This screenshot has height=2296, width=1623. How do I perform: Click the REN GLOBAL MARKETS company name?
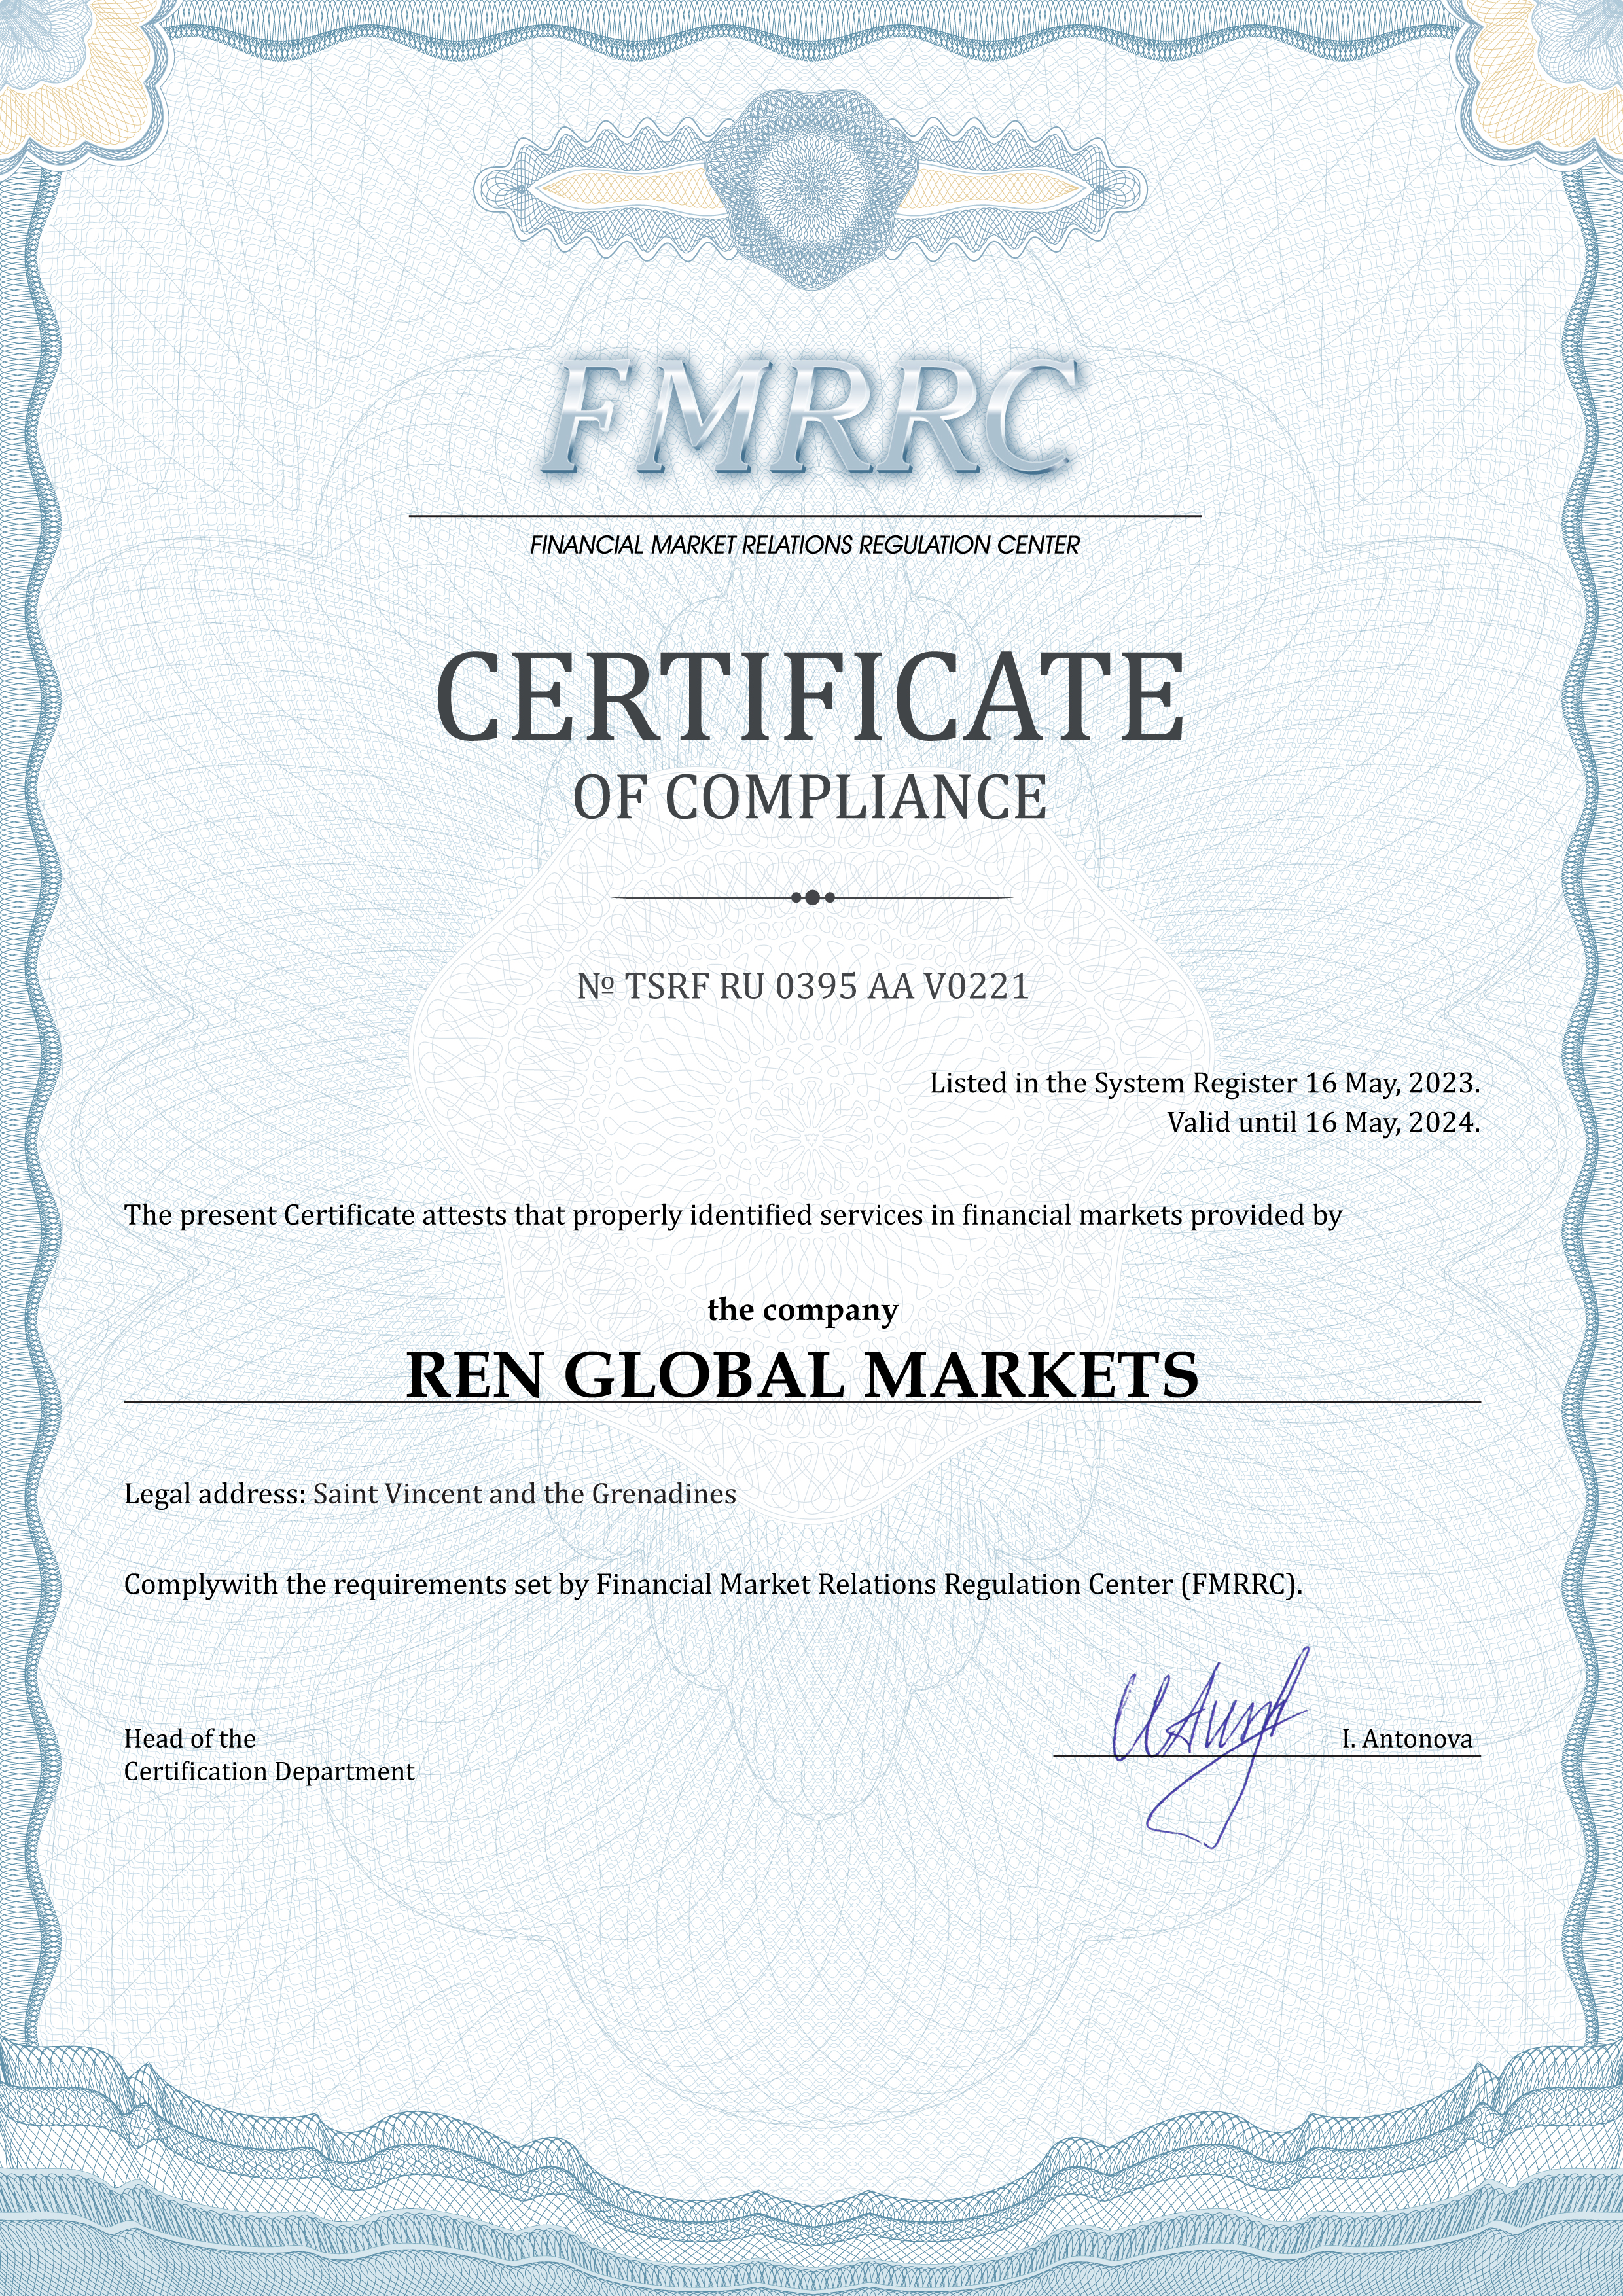click(802, 1375)
